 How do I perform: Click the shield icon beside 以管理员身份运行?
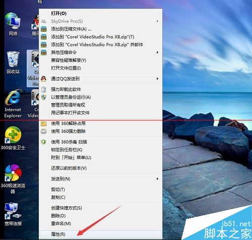coord(44,97)
